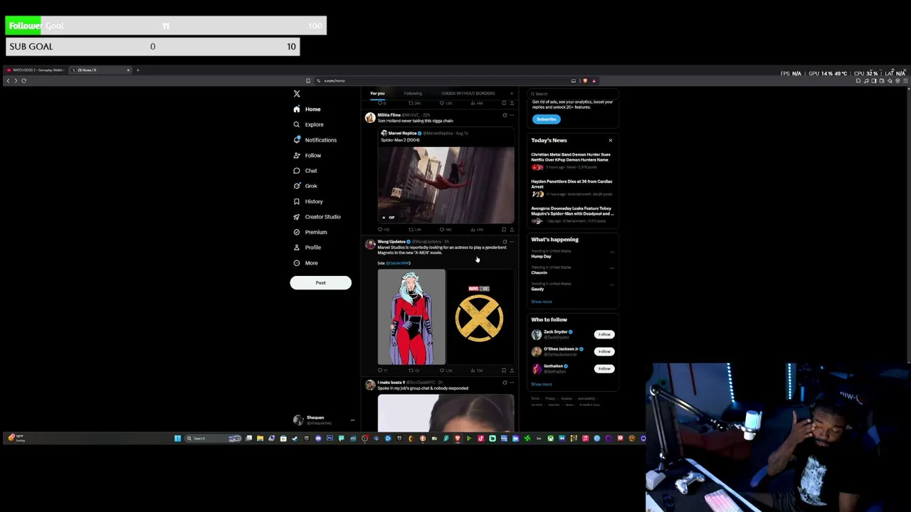Close the Today's News panel

pos(610,140)
